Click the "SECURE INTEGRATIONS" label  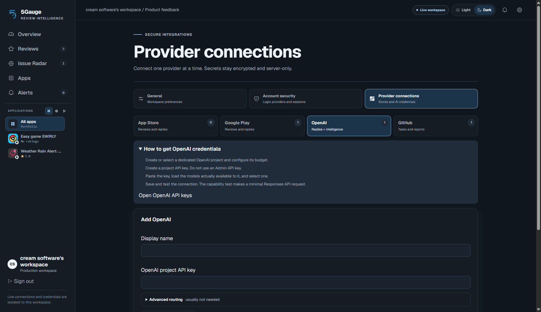pyautogui.click(x=168, y=34)
